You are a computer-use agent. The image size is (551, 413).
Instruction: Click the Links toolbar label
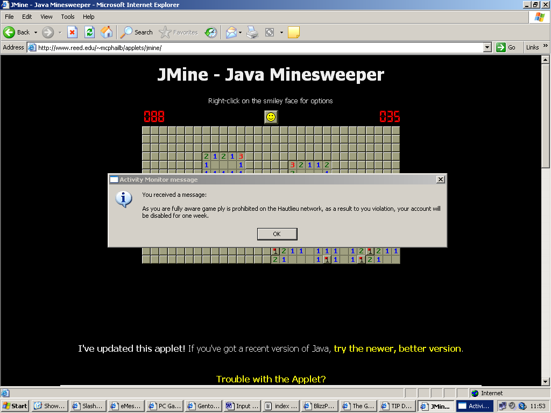532,47
